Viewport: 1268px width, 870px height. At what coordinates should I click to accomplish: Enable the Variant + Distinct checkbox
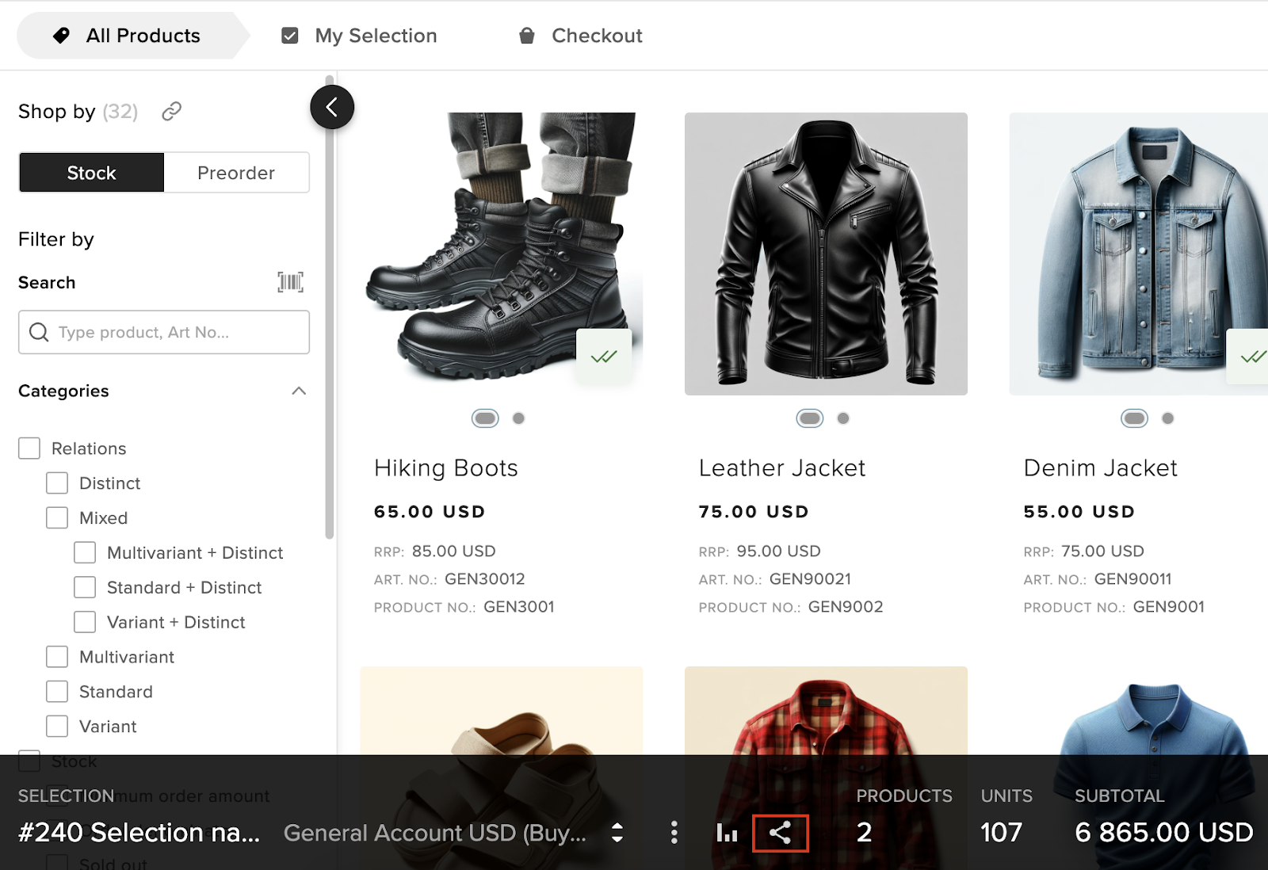point(85,622)
